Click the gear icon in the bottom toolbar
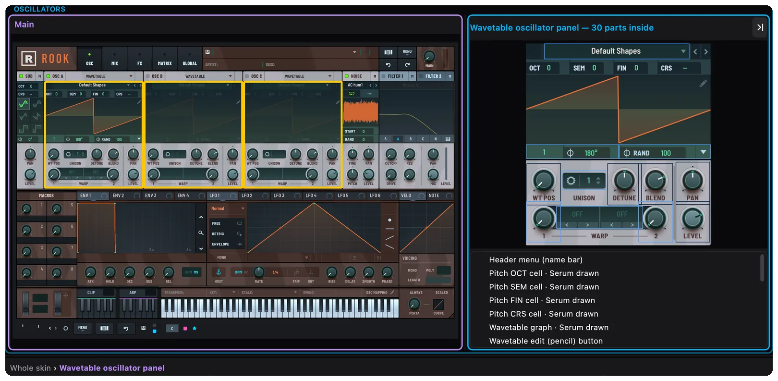The image size is (778, 381). [x=66, y=328]
